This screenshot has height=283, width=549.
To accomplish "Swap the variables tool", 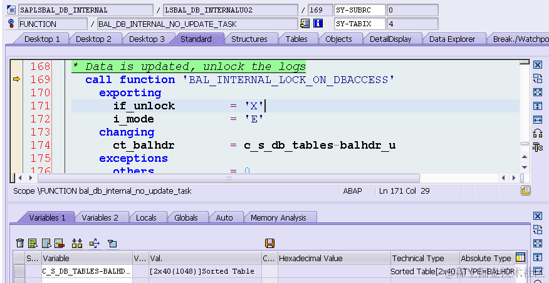I will (538, 230).
